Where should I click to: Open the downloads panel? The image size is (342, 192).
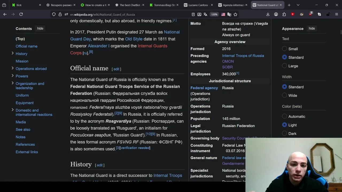click(268, 14)
